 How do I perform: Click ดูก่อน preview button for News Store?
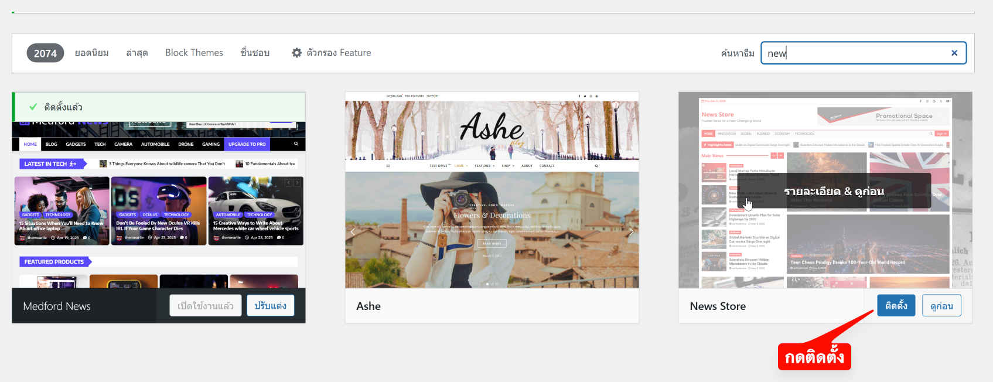941,306
